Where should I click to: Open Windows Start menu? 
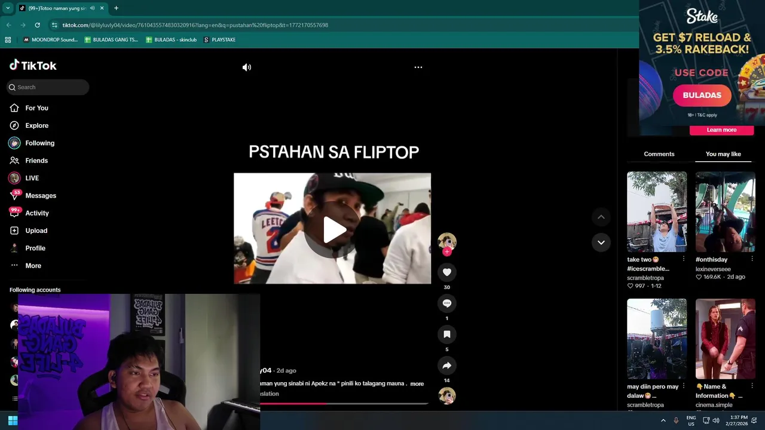[13, 420]
